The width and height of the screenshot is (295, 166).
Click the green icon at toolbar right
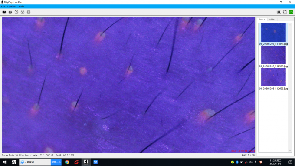click(291, 12)
